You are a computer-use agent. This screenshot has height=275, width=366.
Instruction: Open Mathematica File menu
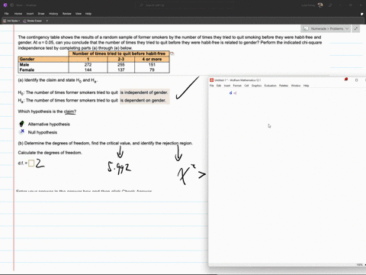(x=212, y=86)
